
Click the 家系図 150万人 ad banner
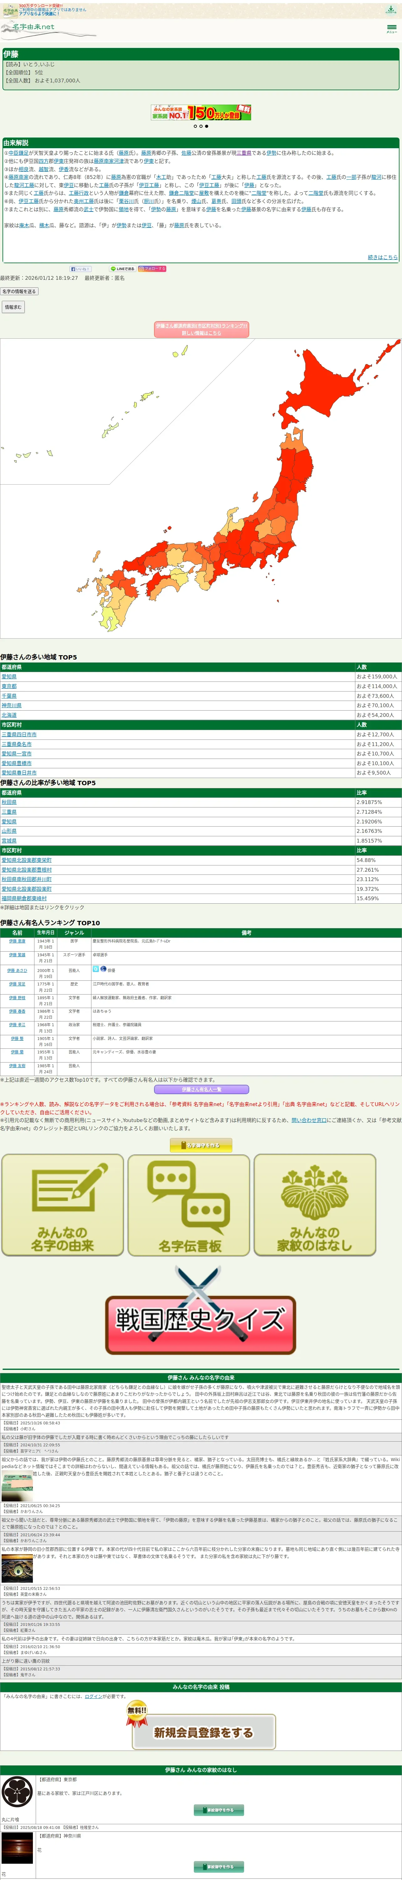(x=201, y=112)
